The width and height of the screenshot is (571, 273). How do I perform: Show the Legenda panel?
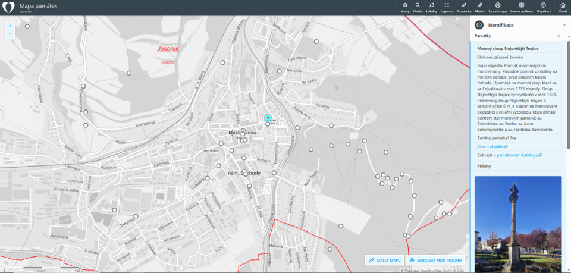point(447,7)
